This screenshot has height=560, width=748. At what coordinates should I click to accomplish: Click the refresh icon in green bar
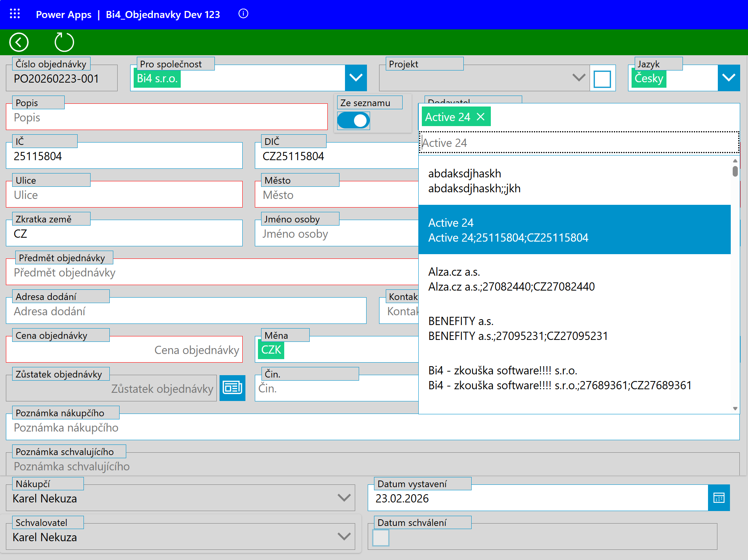click(64, 42)
